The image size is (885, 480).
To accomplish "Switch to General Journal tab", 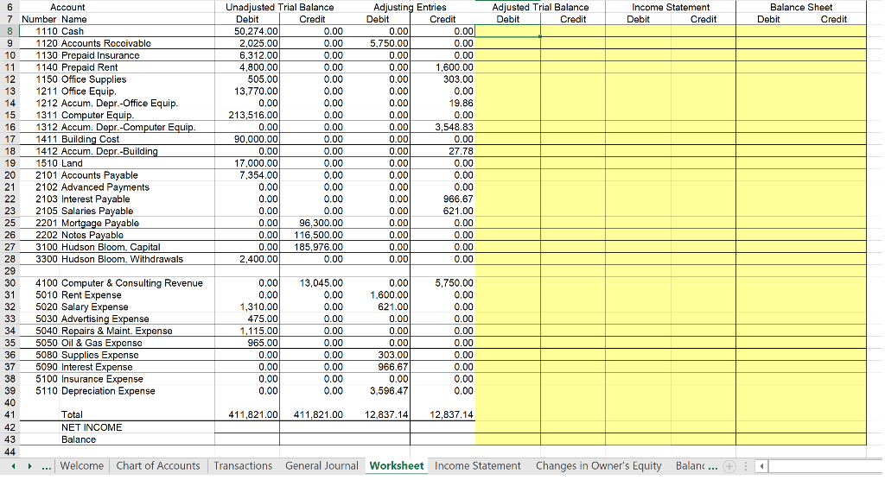I will [x=322, y=466].
